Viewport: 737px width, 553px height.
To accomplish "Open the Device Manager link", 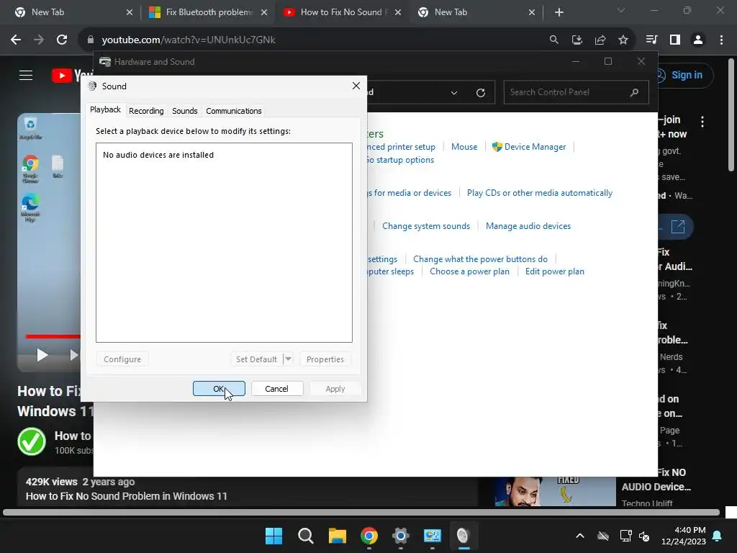I will [535, 147].
